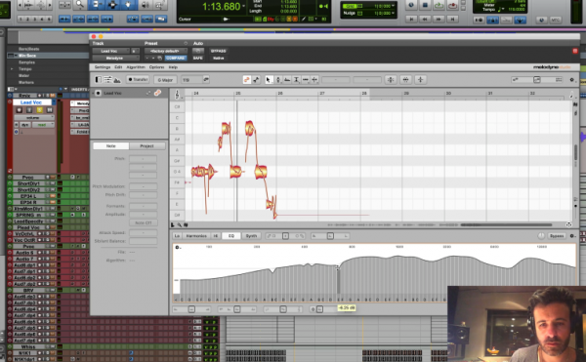This screenshot has width=586, height=362.
Task: Open the Lead Voc track selector dropdown
Action: tap(110, 51)
